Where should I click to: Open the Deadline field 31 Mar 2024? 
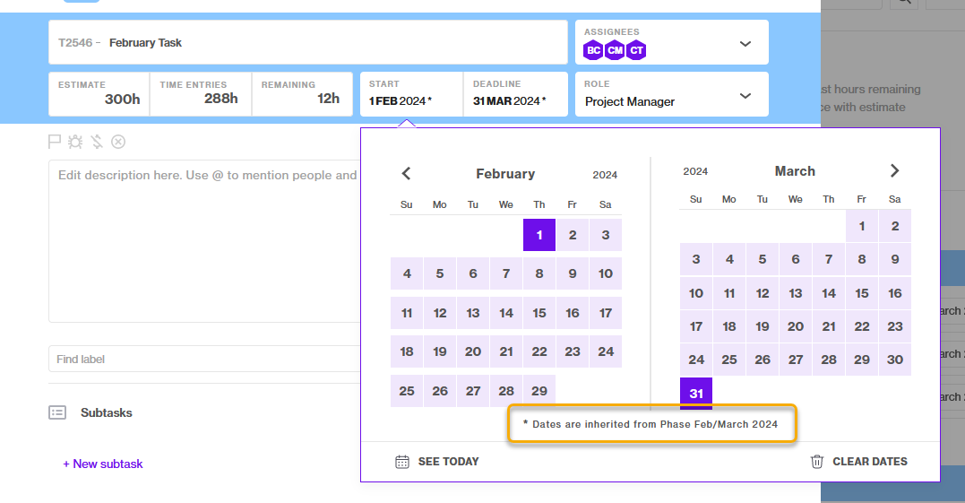tap(516, 94)
